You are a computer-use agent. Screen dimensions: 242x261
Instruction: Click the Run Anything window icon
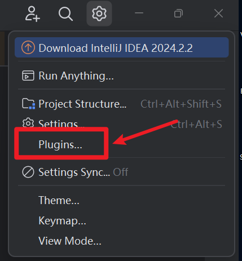pos(28,76)
